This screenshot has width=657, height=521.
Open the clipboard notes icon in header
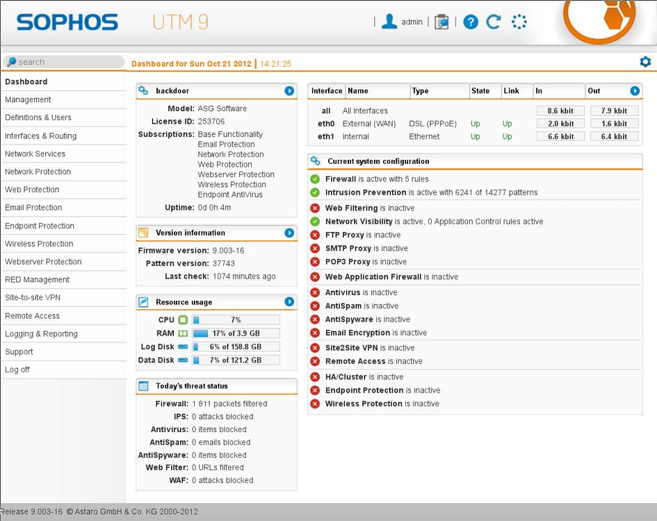441,22
